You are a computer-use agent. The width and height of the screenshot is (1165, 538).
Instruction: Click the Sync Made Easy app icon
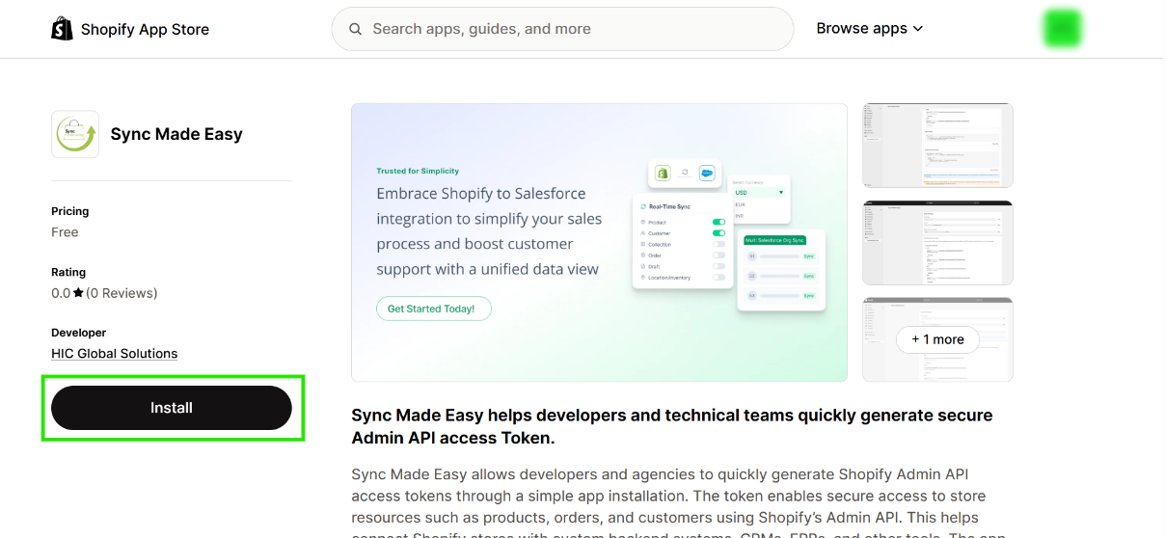tap(75, 134)
